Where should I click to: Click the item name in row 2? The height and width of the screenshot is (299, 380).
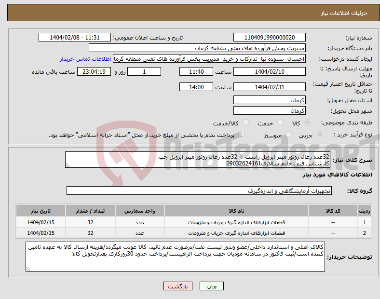point(236,233)
